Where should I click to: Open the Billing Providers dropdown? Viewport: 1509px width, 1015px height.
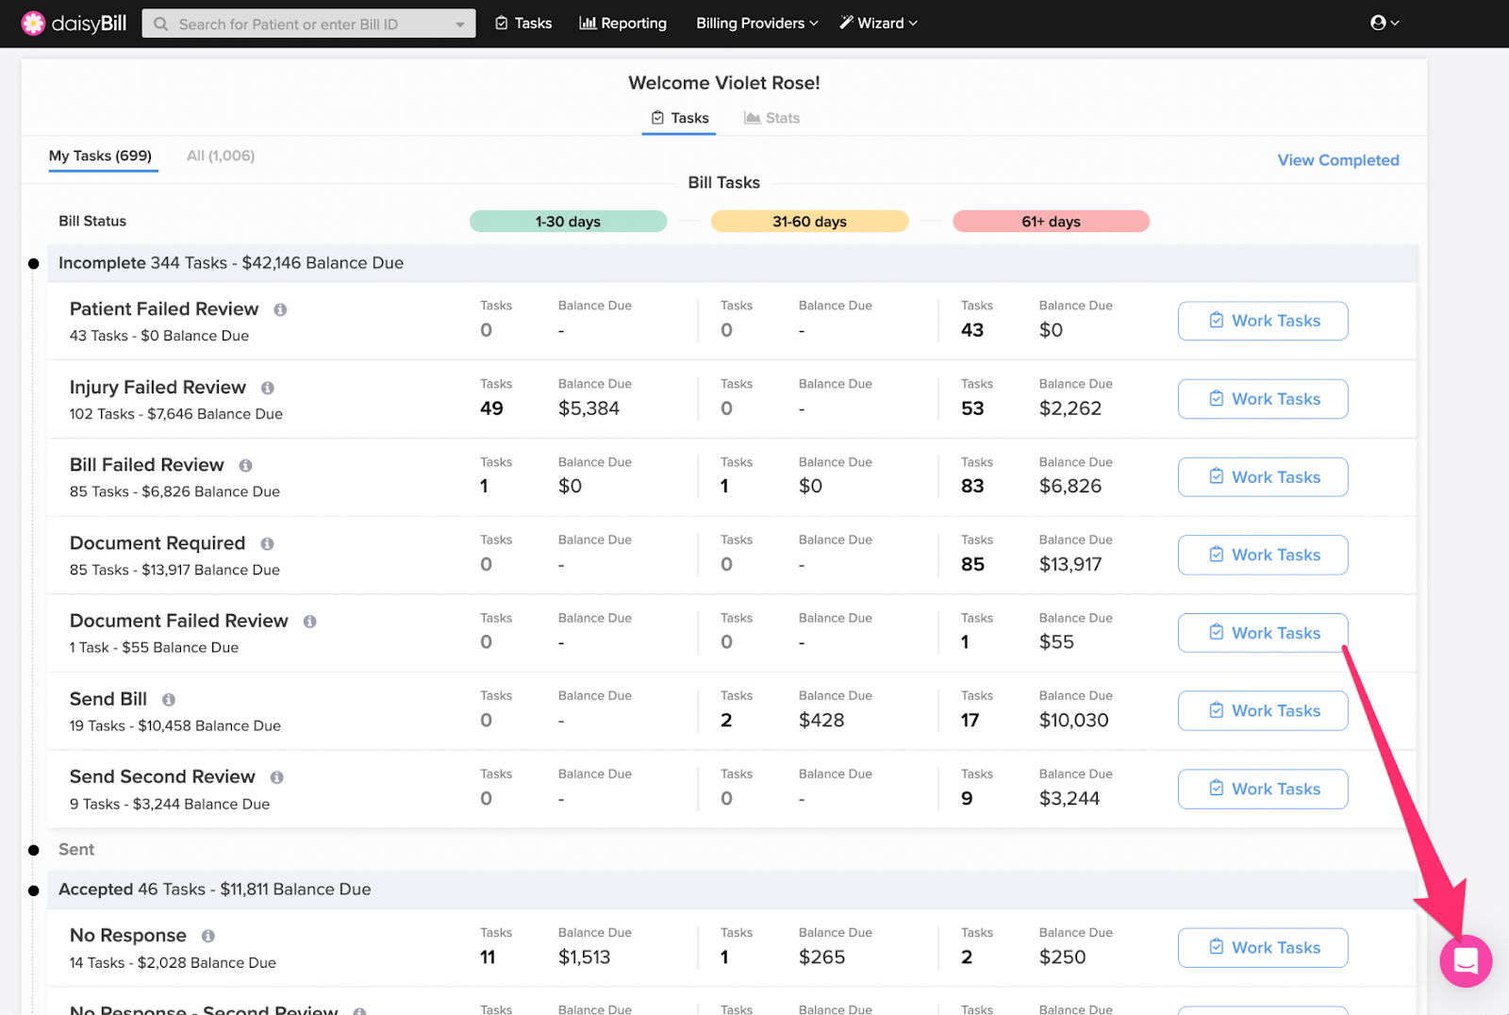pyautogui.click(x=756, y=24)
